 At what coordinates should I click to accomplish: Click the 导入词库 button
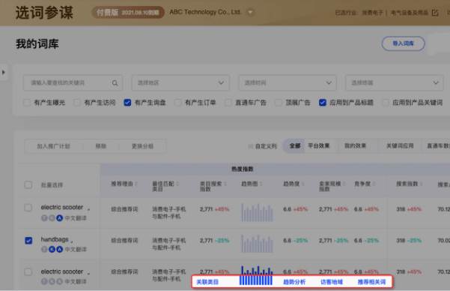click(x=404, y=43)
